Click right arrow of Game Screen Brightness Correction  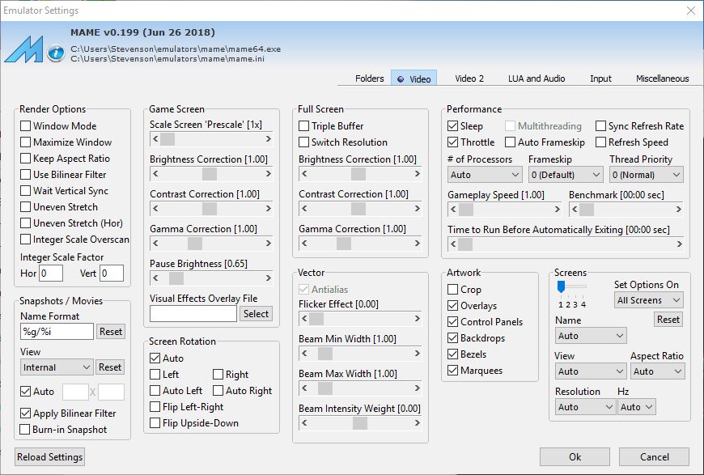(268, 173)
